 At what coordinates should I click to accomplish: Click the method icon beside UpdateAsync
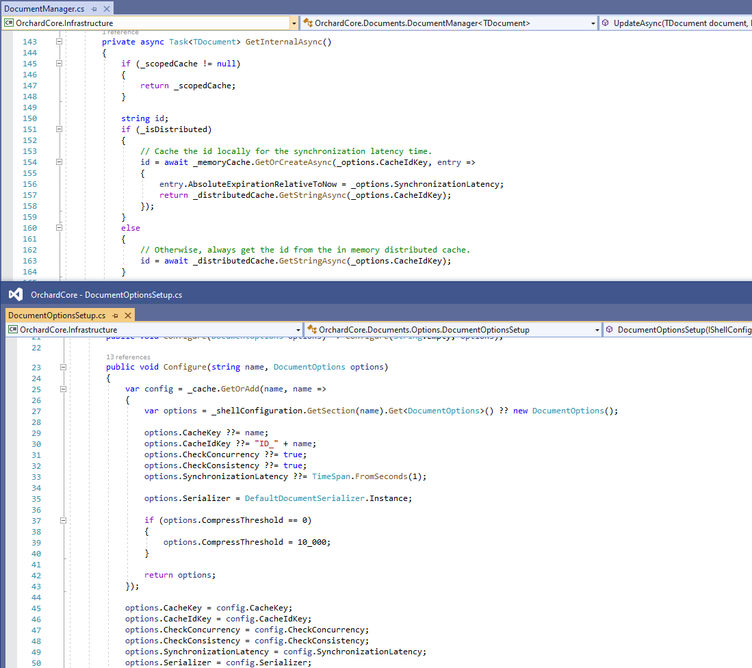(606, 23)
